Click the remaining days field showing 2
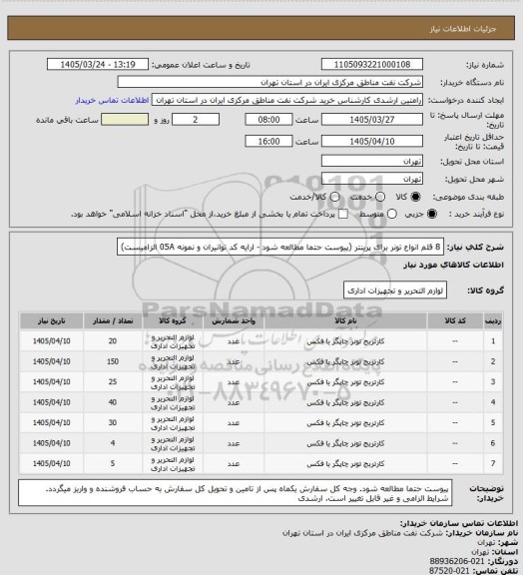This screenshot has width=523, height=575. tap(196, 120)
